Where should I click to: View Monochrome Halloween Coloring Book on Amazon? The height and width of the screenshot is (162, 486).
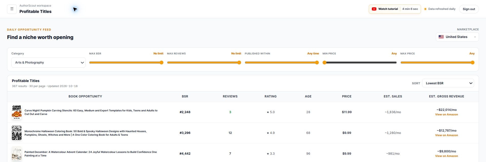click(x=447, y=135)
